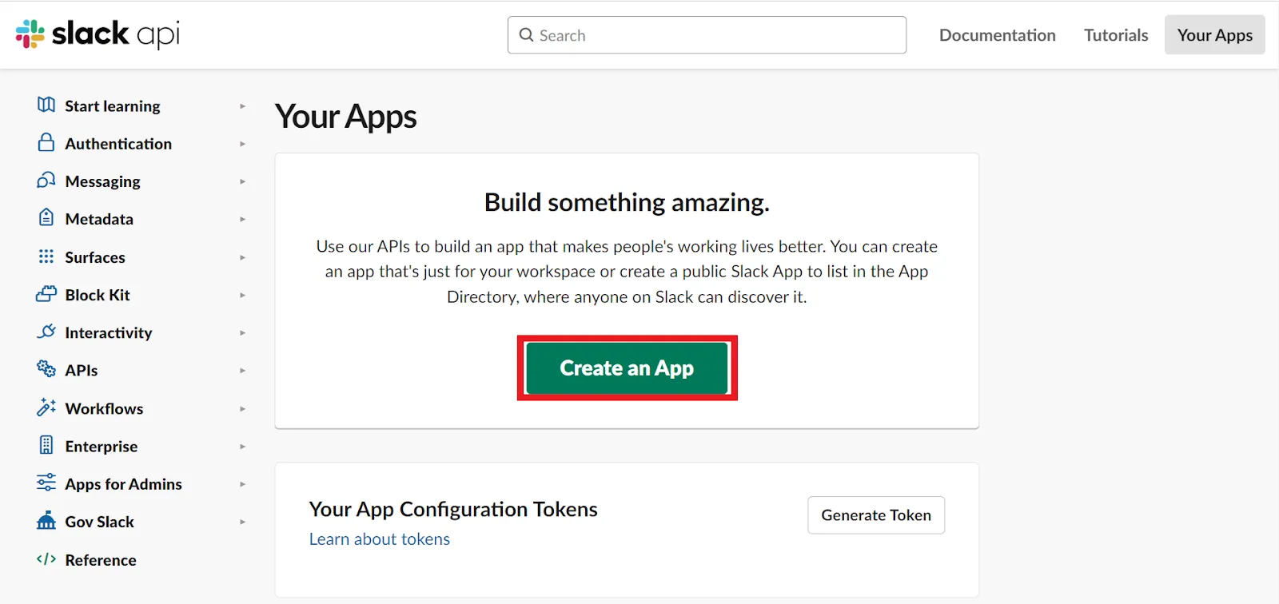
Task: Click the Build something amazing heading
Action: [x=627, y=202]
